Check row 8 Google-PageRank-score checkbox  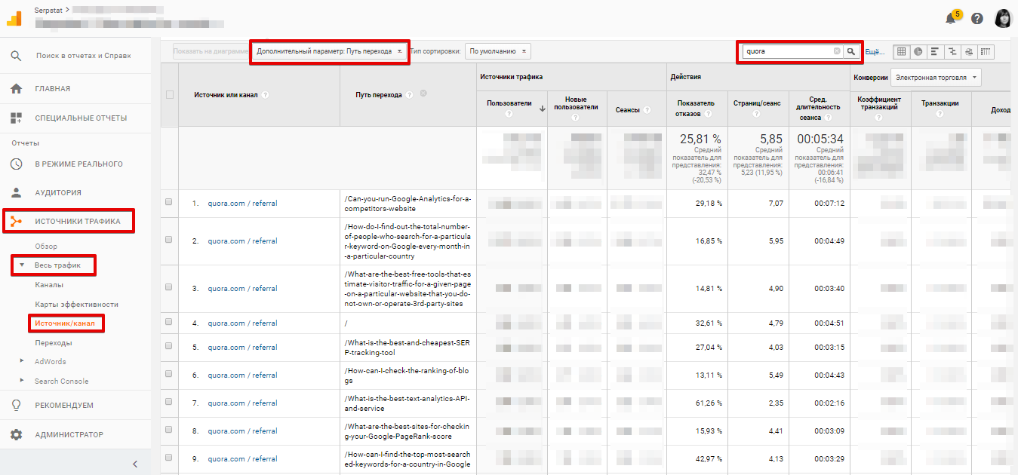pos(169,430)
